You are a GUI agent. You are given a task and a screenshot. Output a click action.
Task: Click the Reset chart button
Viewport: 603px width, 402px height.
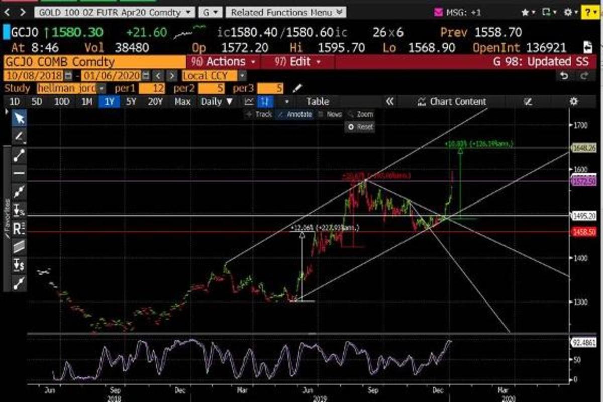point(360,127)
